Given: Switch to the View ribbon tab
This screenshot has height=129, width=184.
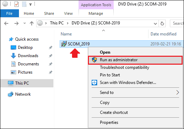Looking at the screenshot, I should coord(68,13).
